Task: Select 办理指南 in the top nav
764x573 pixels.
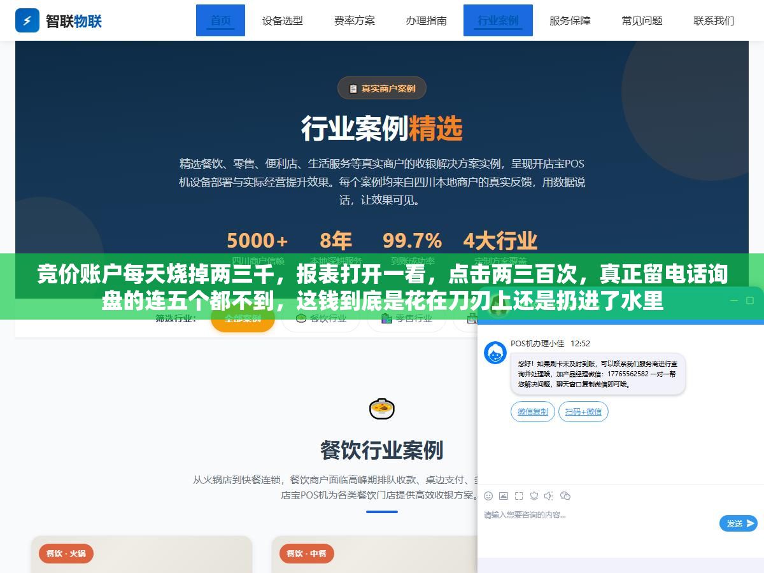Action: click(427, 20)
